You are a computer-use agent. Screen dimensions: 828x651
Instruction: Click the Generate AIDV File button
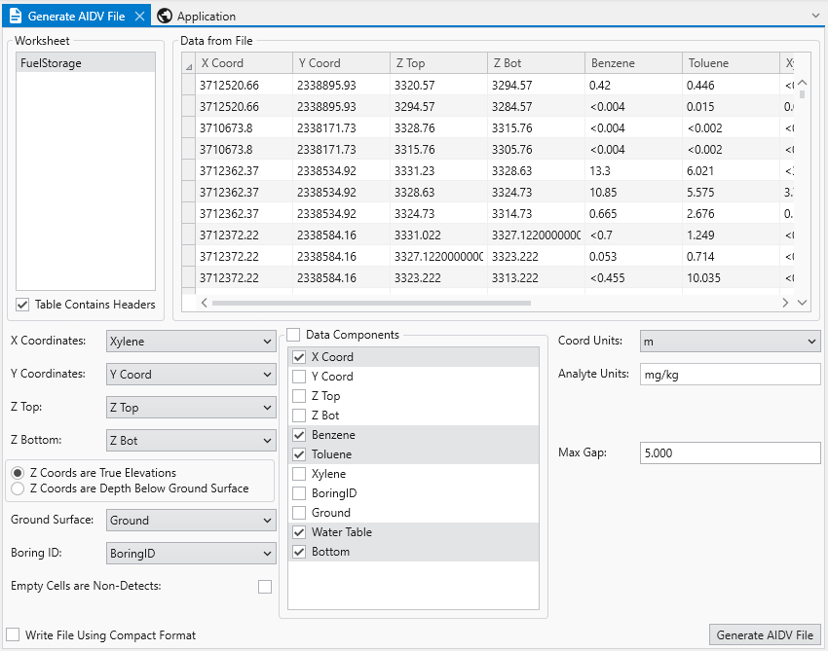[x=764, y=635]
